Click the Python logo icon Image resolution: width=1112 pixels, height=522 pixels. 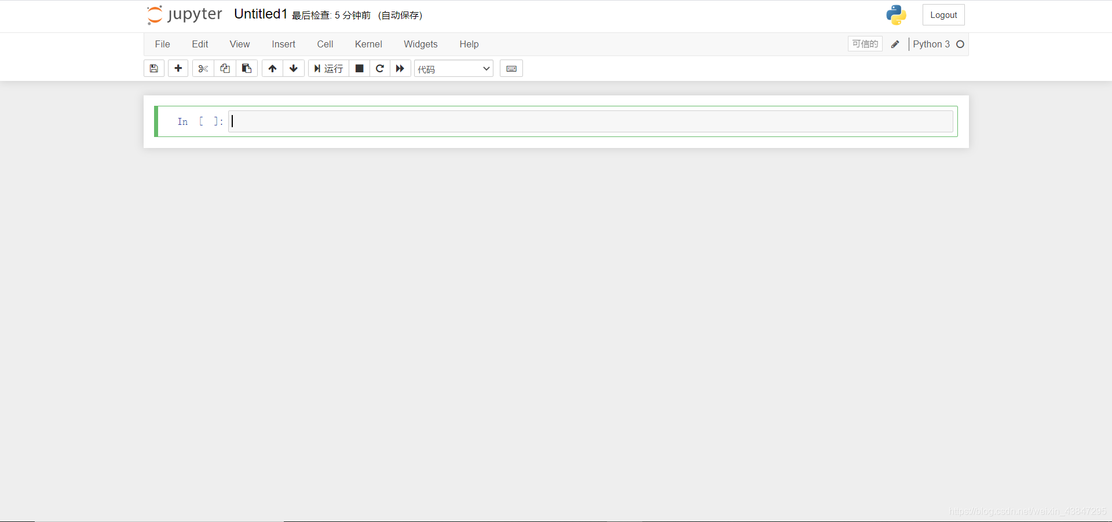896,15
